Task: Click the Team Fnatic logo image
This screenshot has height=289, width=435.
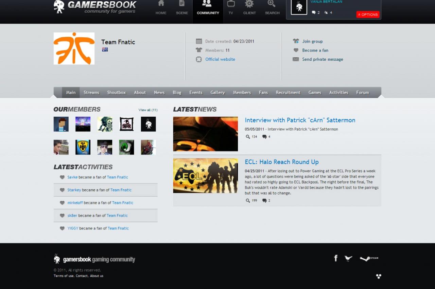Action: coord(74,49)
